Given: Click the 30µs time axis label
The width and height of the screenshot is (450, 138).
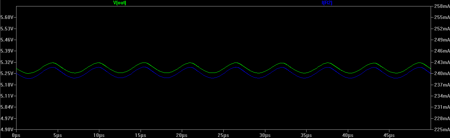Looking at the screenshot, I should point(265,135).
